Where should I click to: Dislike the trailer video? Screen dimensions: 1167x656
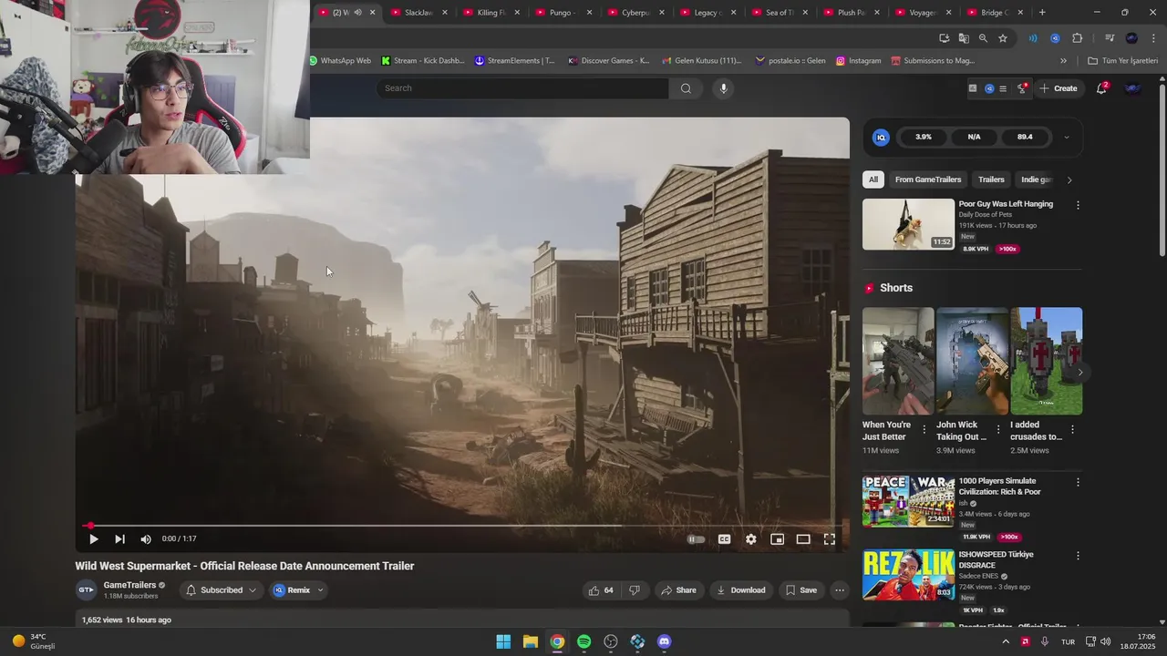(635, 590)
